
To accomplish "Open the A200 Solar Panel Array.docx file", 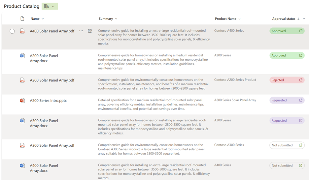I will pyautogui.click(x=44, y=58).
